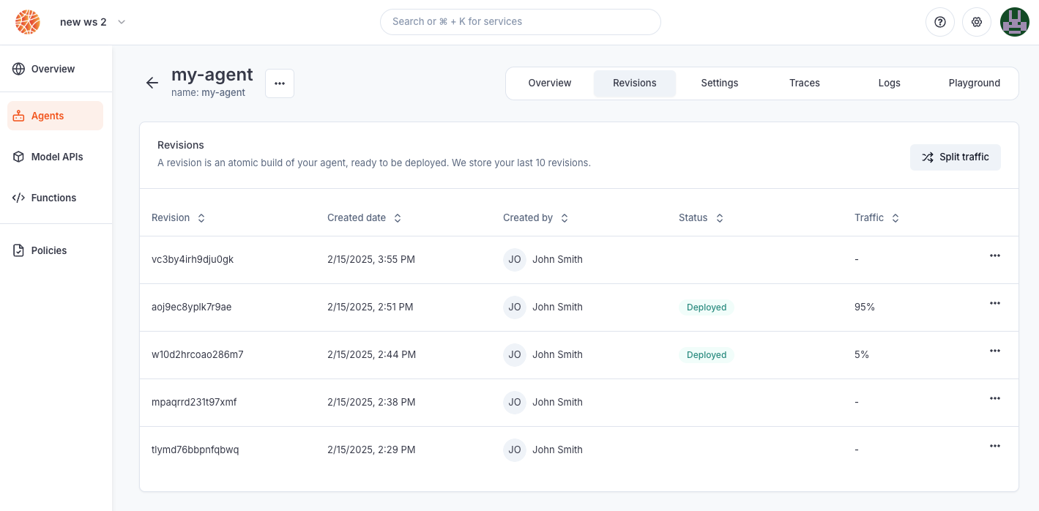
Task: Switch to the Playground tab
Action: pyautogui.click(x=975, y=83)
